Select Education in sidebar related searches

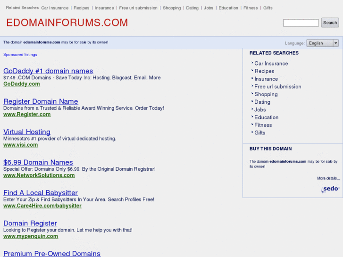pos(266,117)
